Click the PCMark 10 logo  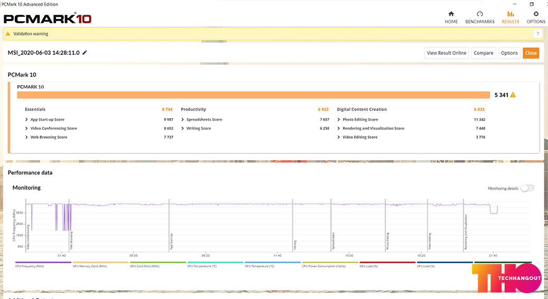pyautogui.click(x=48, y=18)
